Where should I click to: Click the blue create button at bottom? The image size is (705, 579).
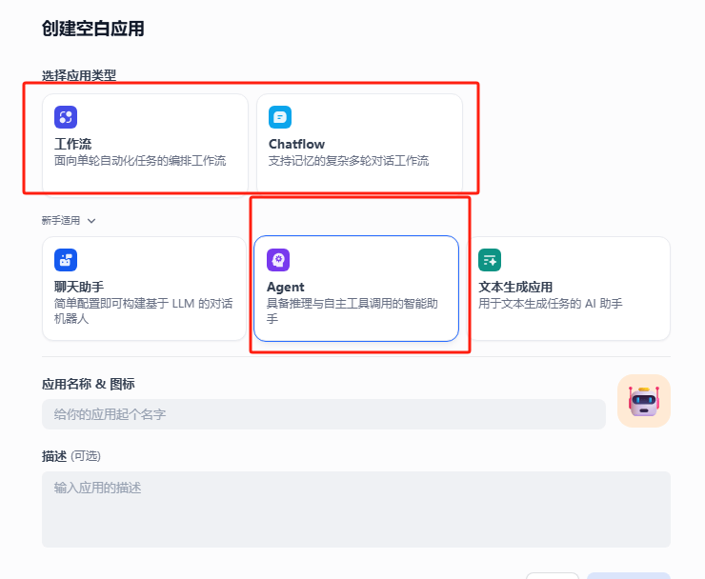[628, 575]
